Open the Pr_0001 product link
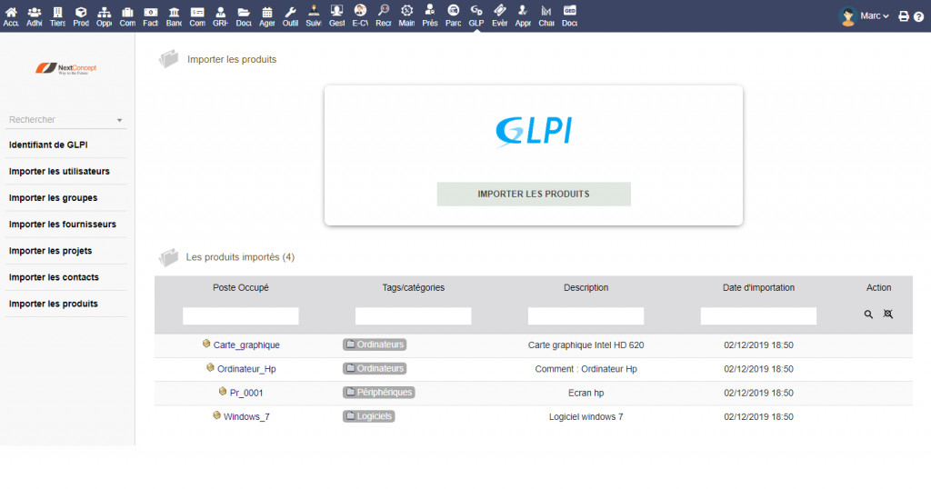 tap(246, 393)
